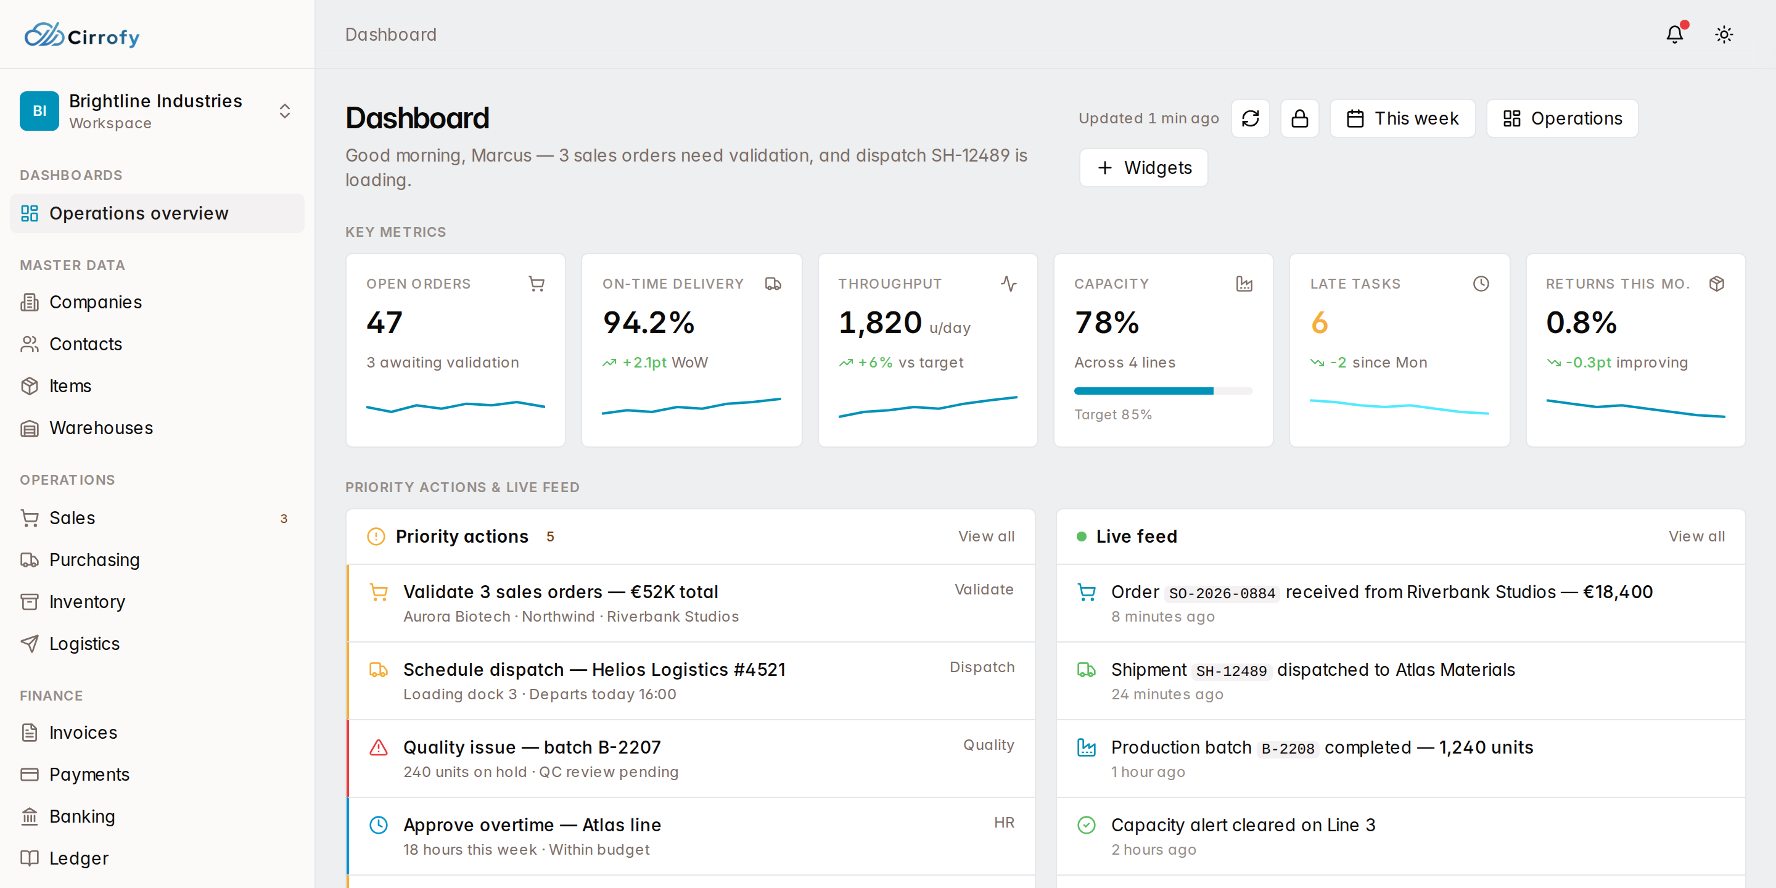Screen dimensions: 1776x888
Task: Open the This week date range selector
Action: point(1402,118)
